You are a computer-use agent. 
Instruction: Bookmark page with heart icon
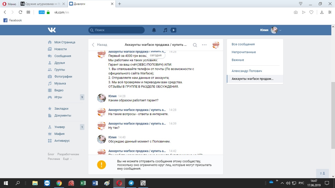pyautogui.click(x=311, y=12)
